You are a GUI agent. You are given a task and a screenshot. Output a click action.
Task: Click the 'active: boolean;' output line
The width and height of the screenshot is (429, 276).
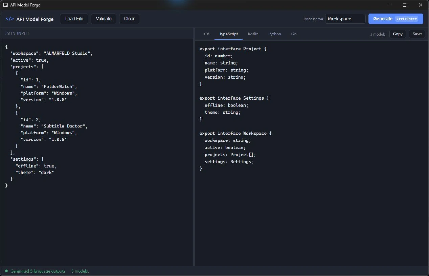(x=225, y=147)
